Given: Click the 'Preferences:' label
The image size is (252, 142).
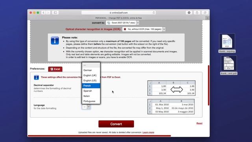Looking at the screenshot, I should (x=37, y=69).
